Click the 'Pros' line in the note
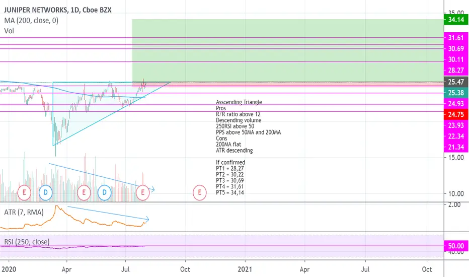Image resolution: width=469 pixels, height=277 pixels. point(221,108)
